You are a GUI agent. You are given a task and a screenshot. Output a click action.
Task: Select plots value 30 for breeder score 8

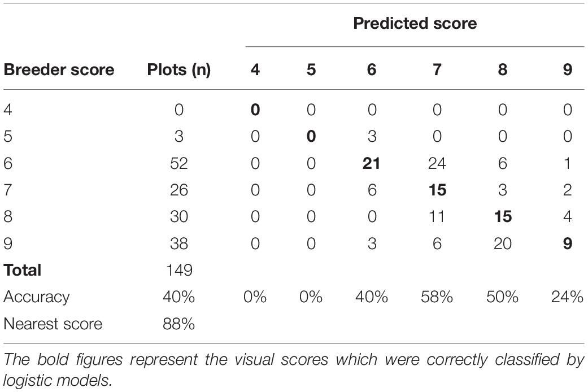[x=179, y=217]
